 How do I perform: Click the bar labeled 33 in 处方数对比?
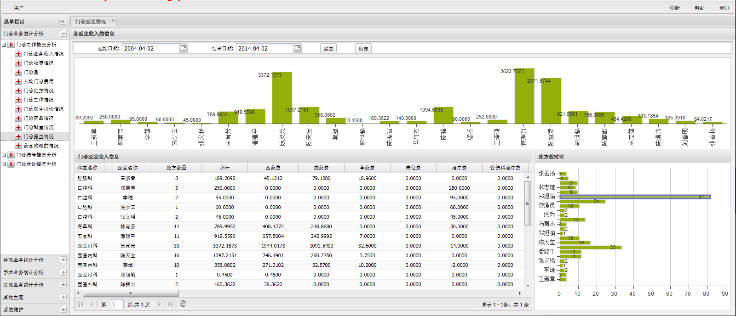(591, 247)
